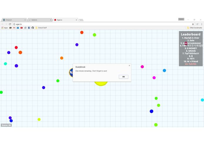Switch to the Options tab
Screen dimensions: 204x145
coord(40,20)
